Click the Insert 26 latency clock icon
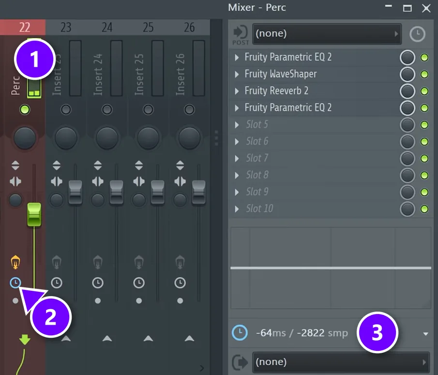438x375 pixels. point(180,283)
